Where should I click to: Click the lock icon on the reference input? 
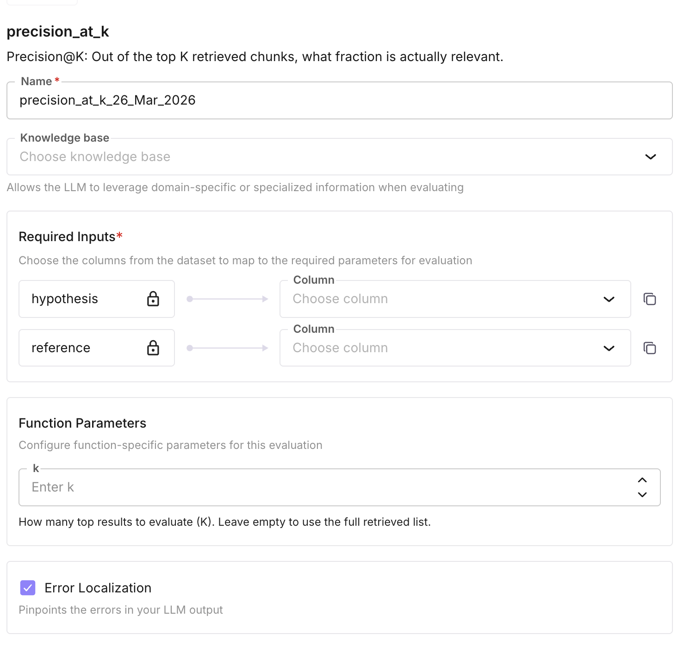153,348
